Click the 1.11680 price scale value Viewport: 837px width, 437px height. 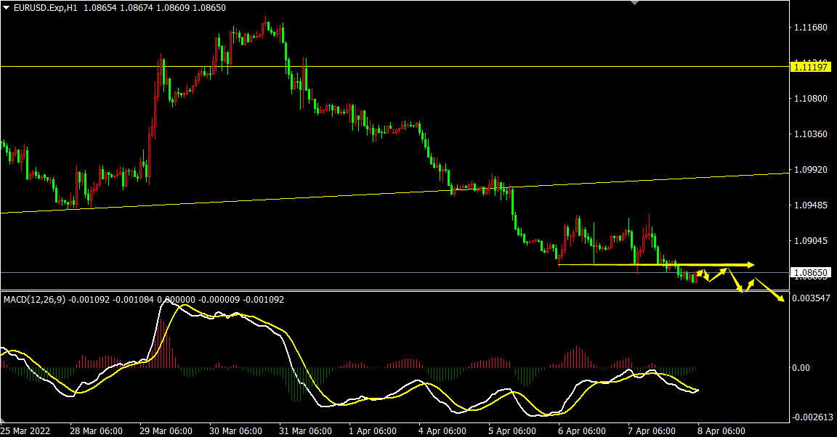pos(811,28)
